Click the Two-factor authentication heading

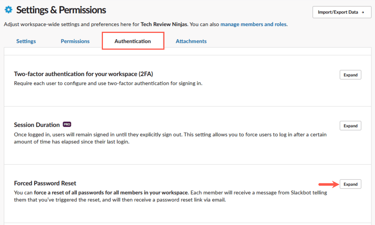(83, 74)
